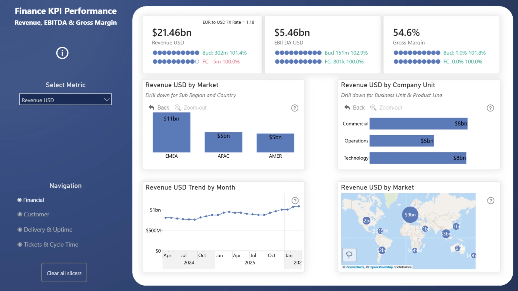The width and height of the screenshot is (518, 291).
Task: Click the EMEA bar in Market chart
Action: pyautogui.click(x=171, y=133)
